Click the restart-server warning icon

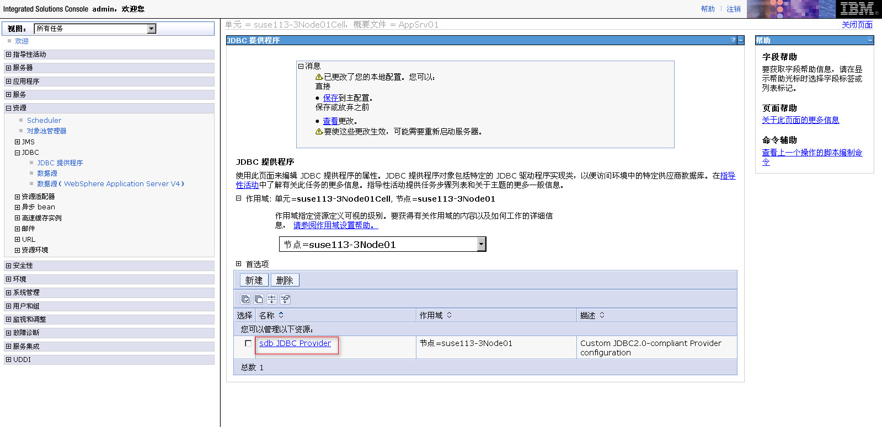click(319, 132)
